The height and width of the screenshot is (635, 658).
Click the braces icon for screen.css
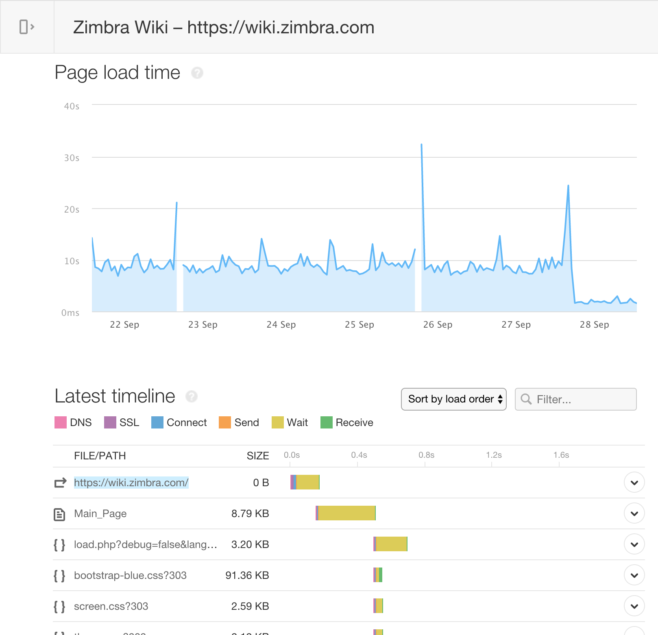click(59, 607)
